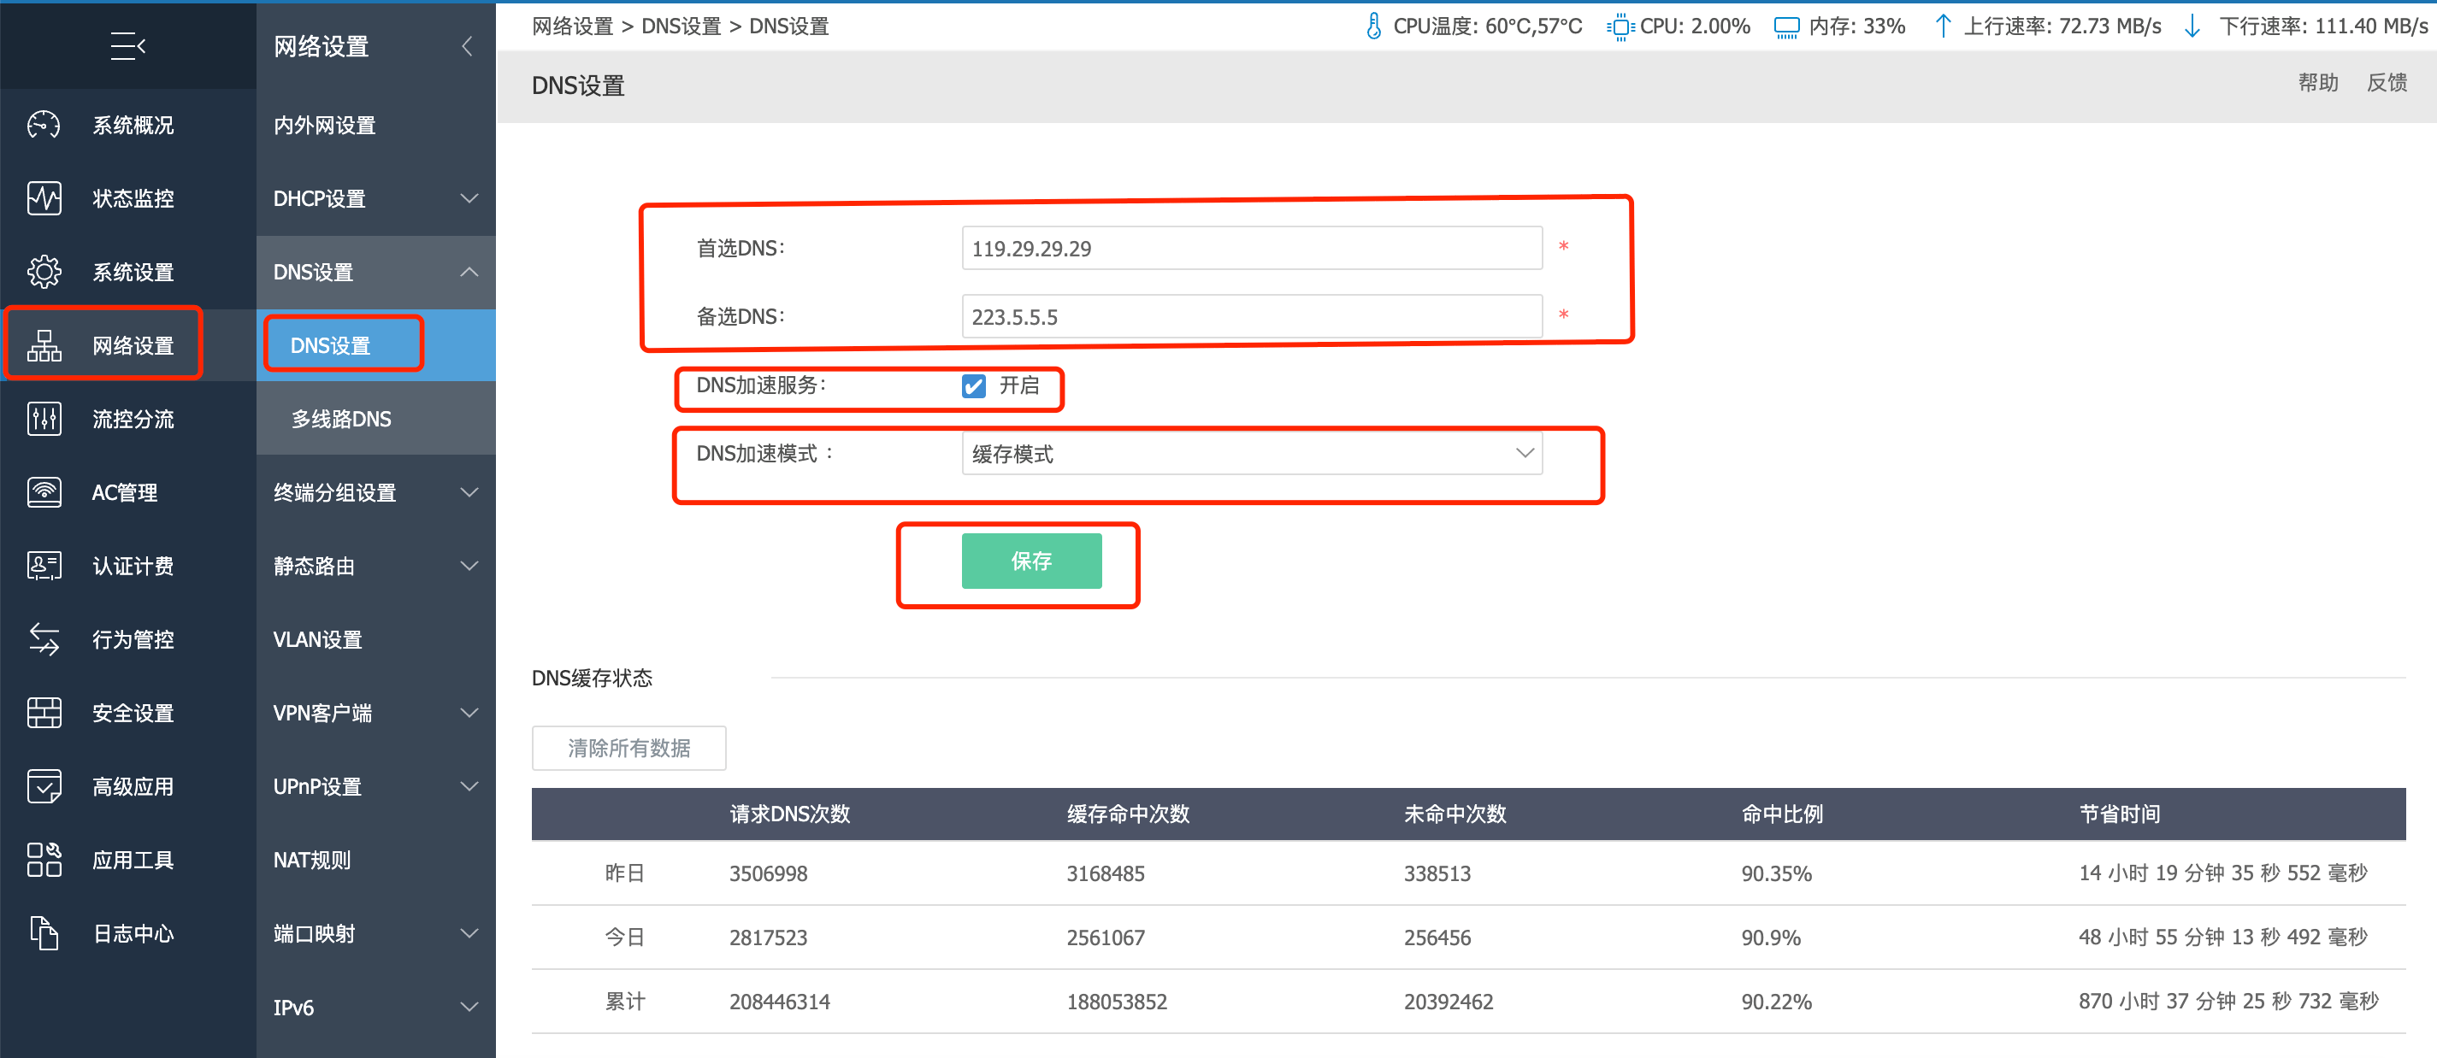Click the green Save button
The image size is (2437, 1058).
tap(1031, 561)
